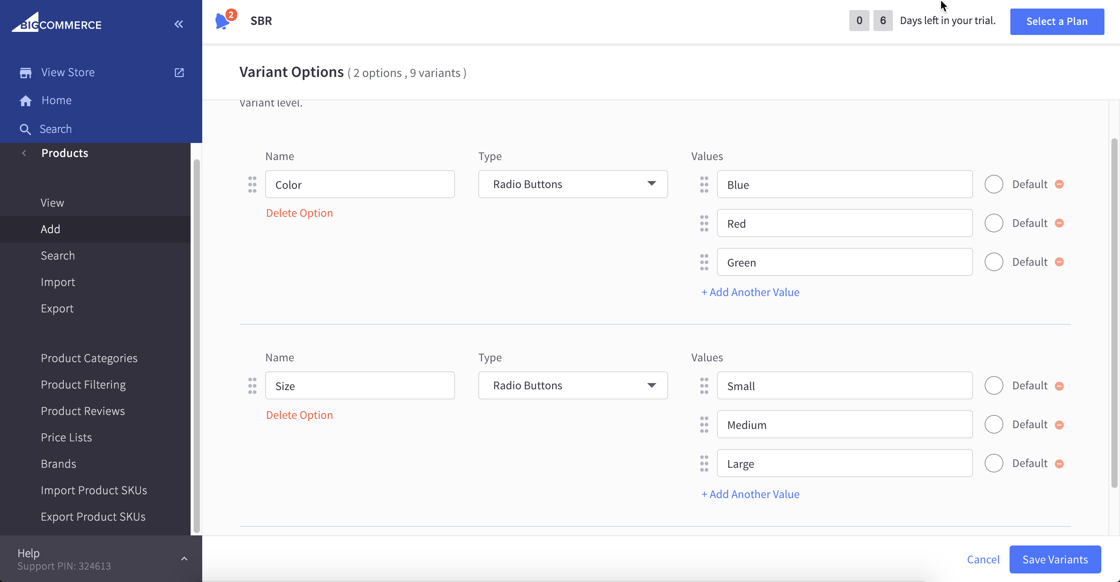Grab the Color option drag handle
This screenshot has width=1120, height=582.
tap(252, 185)
